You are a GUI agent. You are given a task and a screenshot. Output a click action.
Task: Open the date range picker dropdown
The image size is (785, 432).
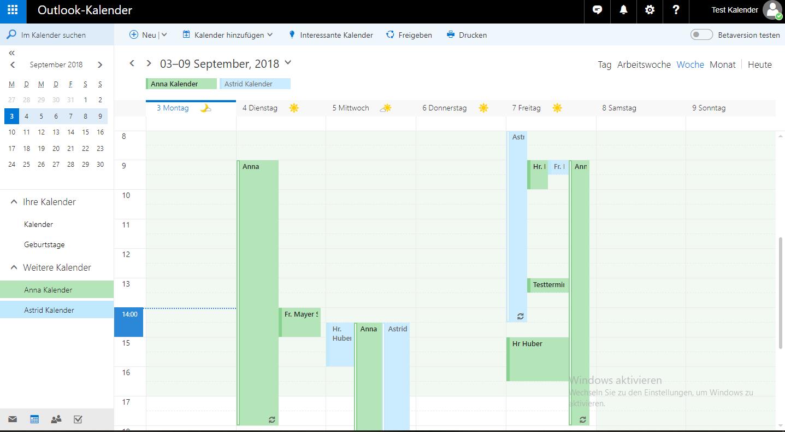tap(288, 63)
